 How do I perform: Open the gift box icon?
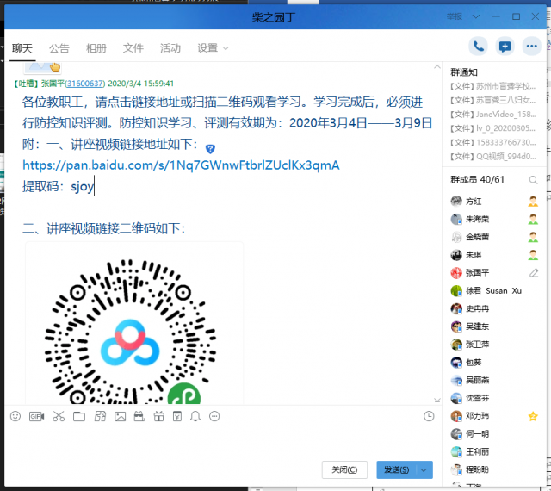(158, 416)
